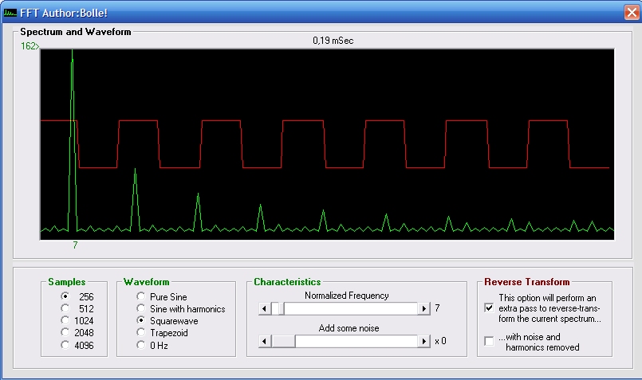
Task: Click the Add some noise right arrow
Action: coord(423,341)
